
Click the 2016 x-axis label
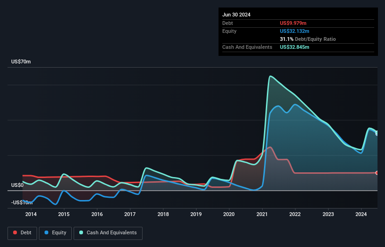tap(97, 214)
